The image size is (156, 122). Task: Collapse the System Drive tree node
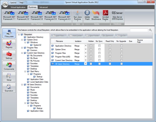tap(22, 40)
